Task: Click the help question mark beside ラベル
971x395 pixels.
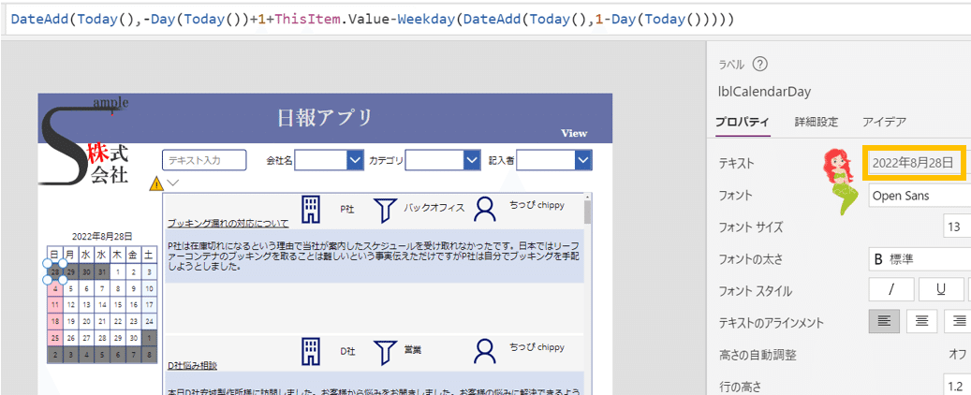Action: (759, 65)
